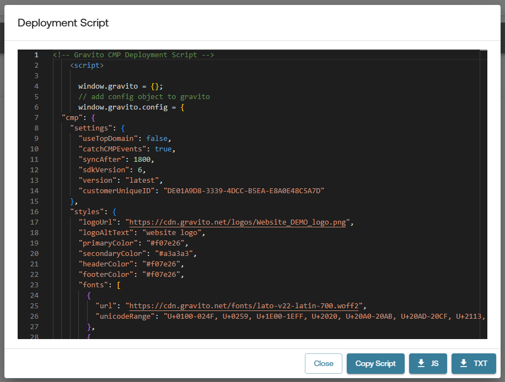This screenshot has width=505, height=382.
Task: Click line number 14 in gutter
Action: [x=34, y=190]
